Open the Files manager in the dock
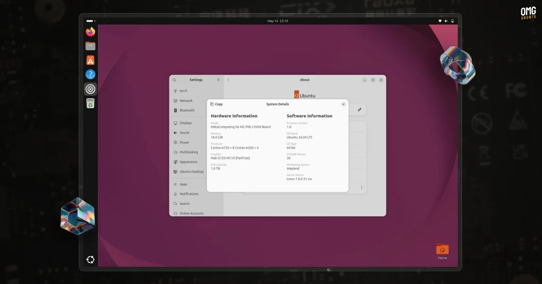 pos(90,46)
